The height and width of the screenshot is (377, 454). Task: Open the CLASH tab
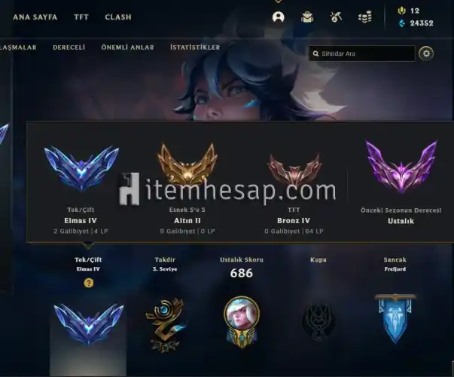click(118, 17)
